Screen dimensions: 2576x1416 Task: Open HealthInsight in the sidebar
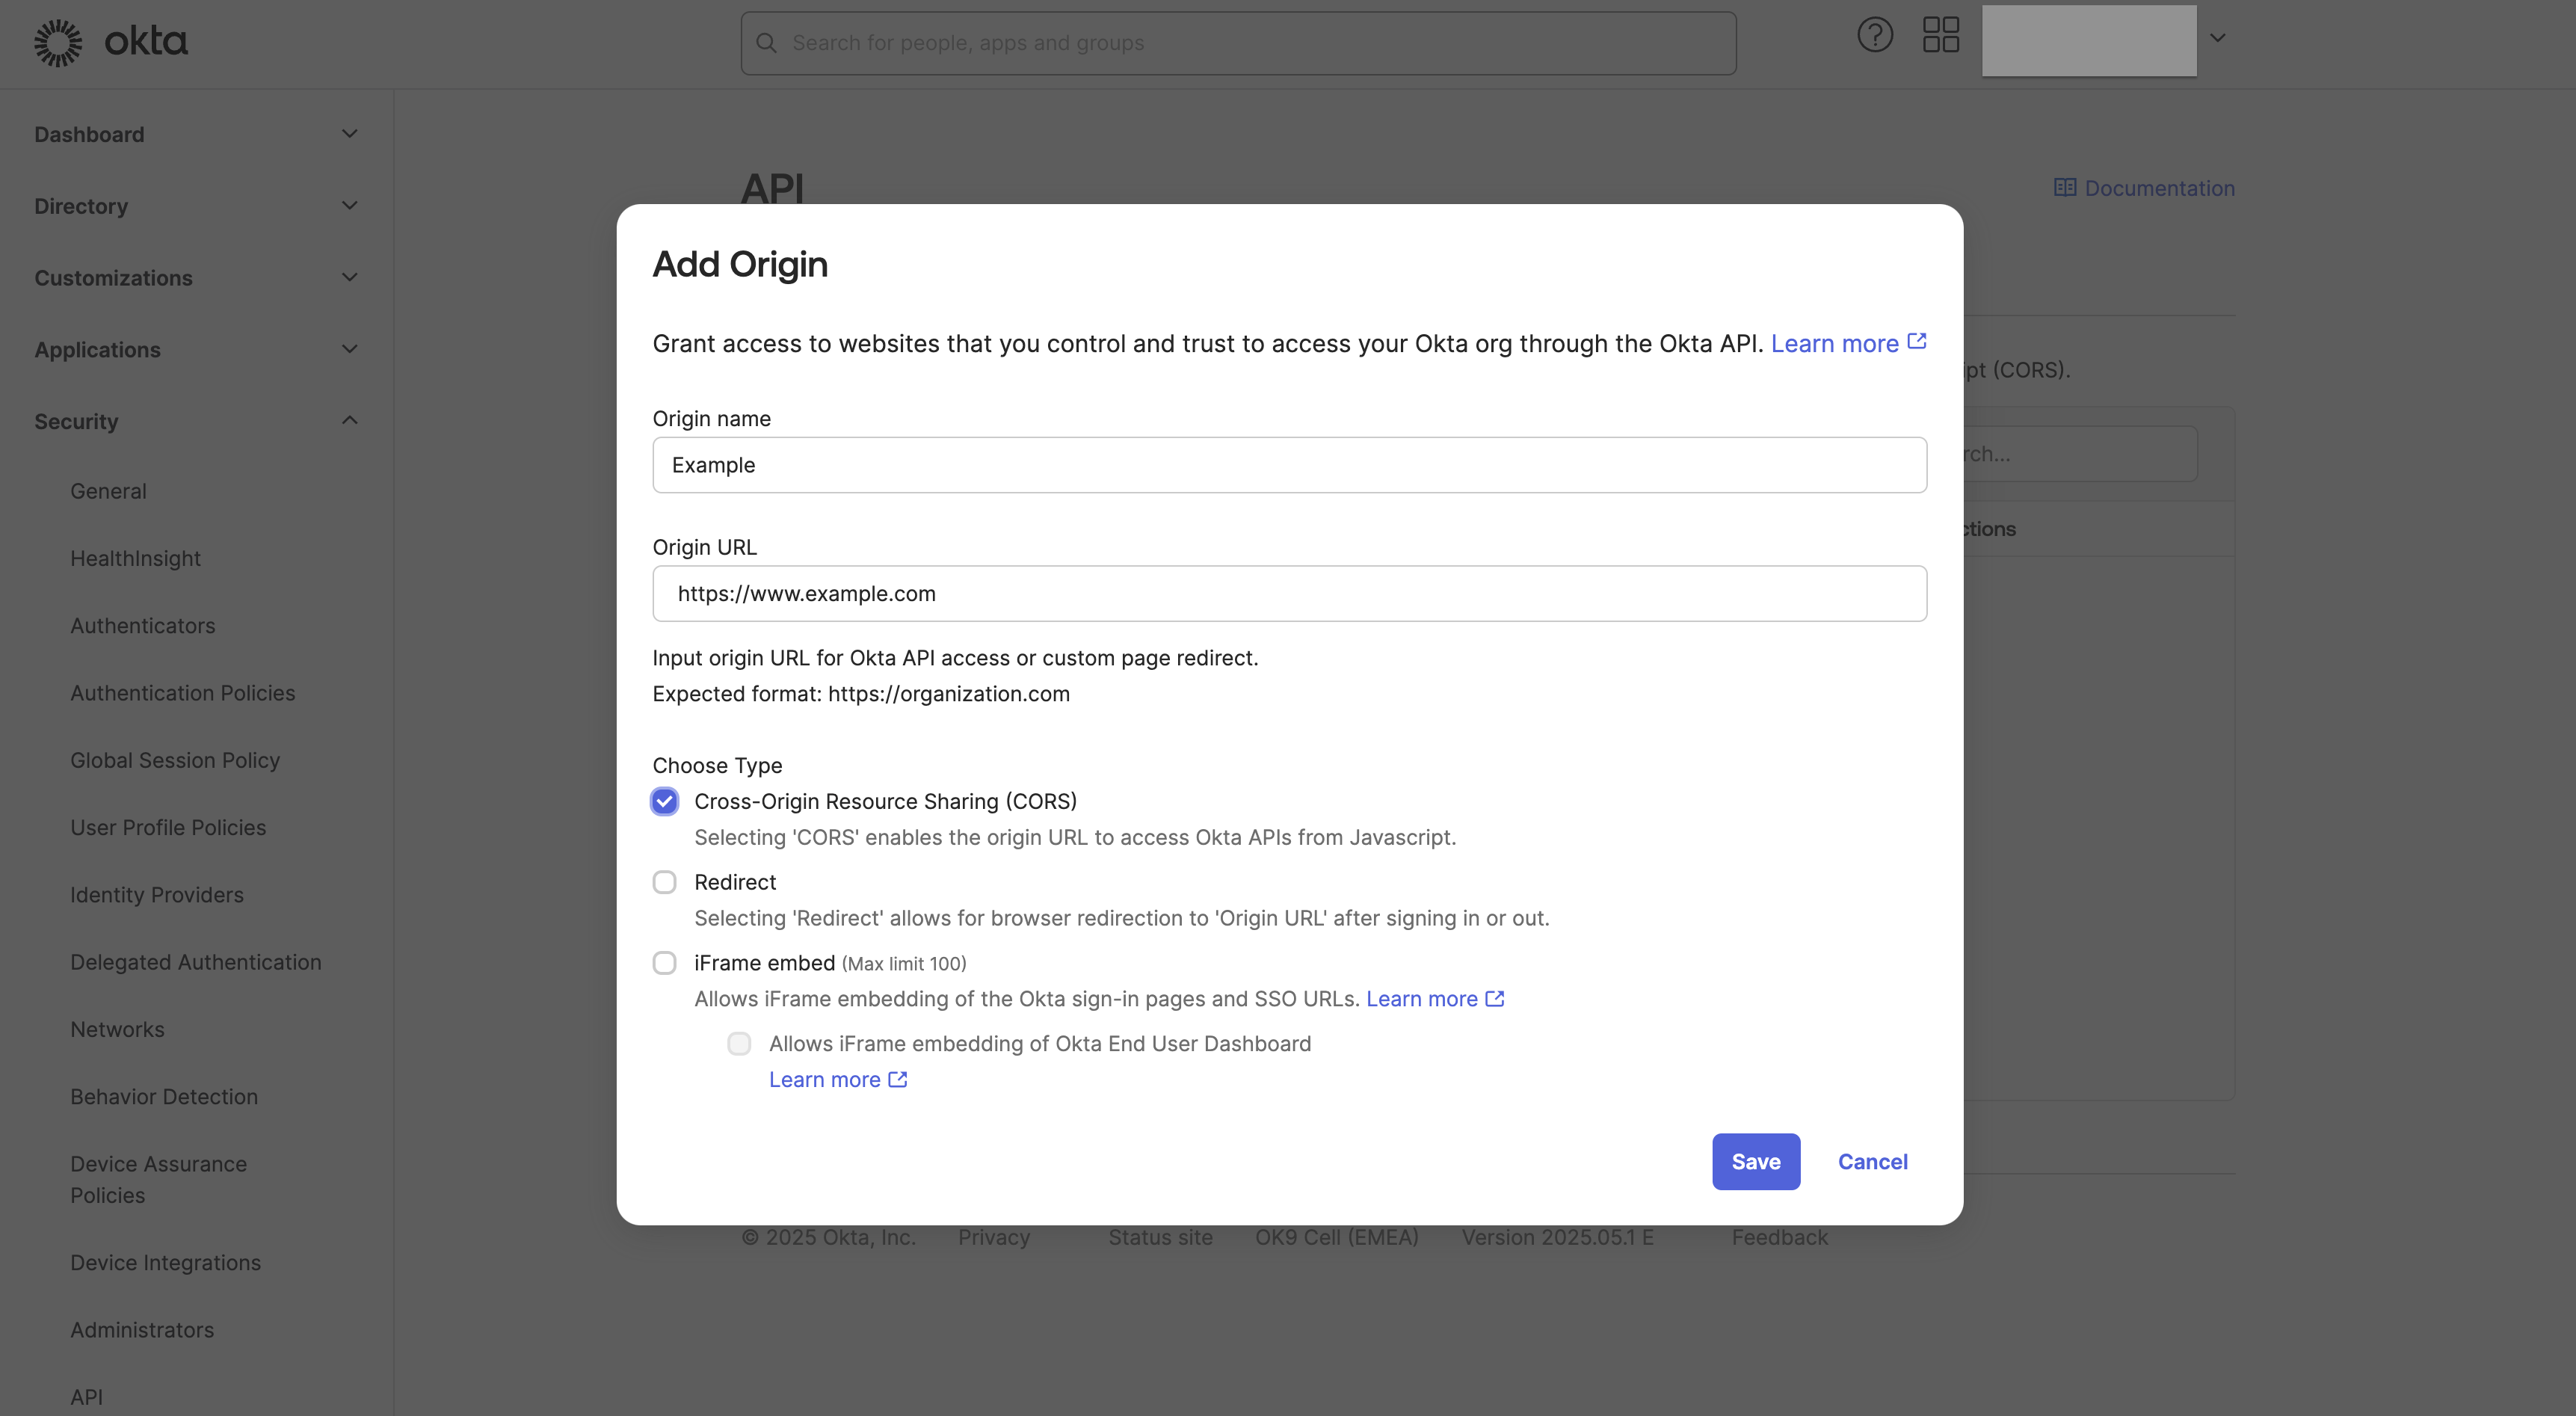pos(135,558)
